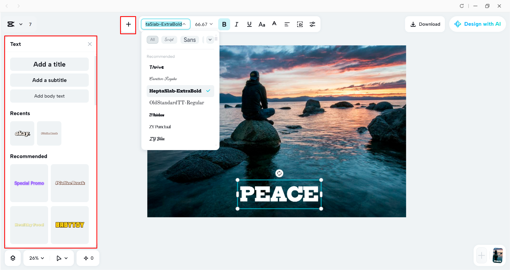Apply italic formatting to selected text
The height and width of the screenshot is (270, 510).
[x=237, y=24]
